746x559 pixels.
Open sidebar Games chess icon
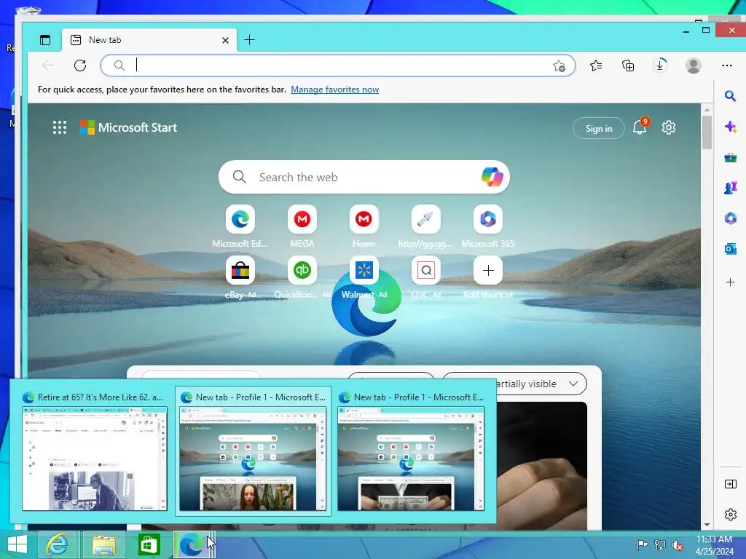point(730,188)
